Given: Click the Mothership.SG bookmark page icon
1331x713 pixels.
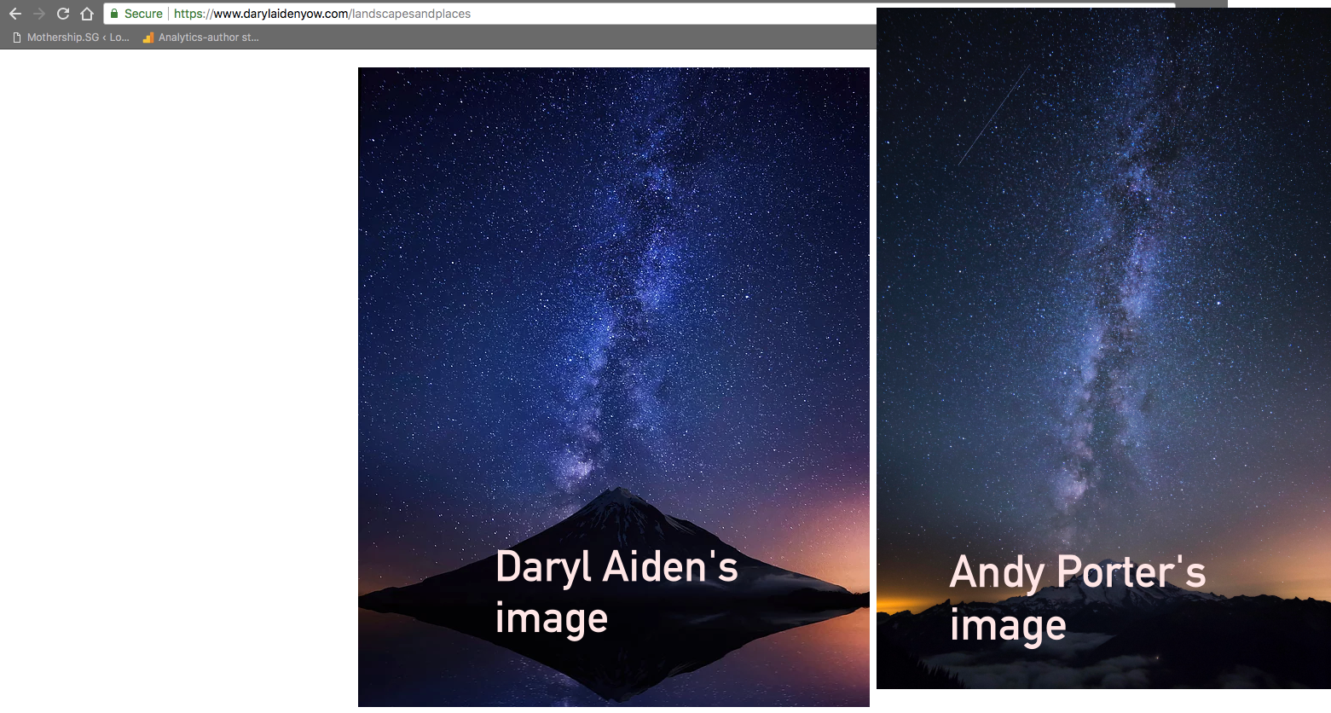Looking at the screenshot, I should point(17,38).
